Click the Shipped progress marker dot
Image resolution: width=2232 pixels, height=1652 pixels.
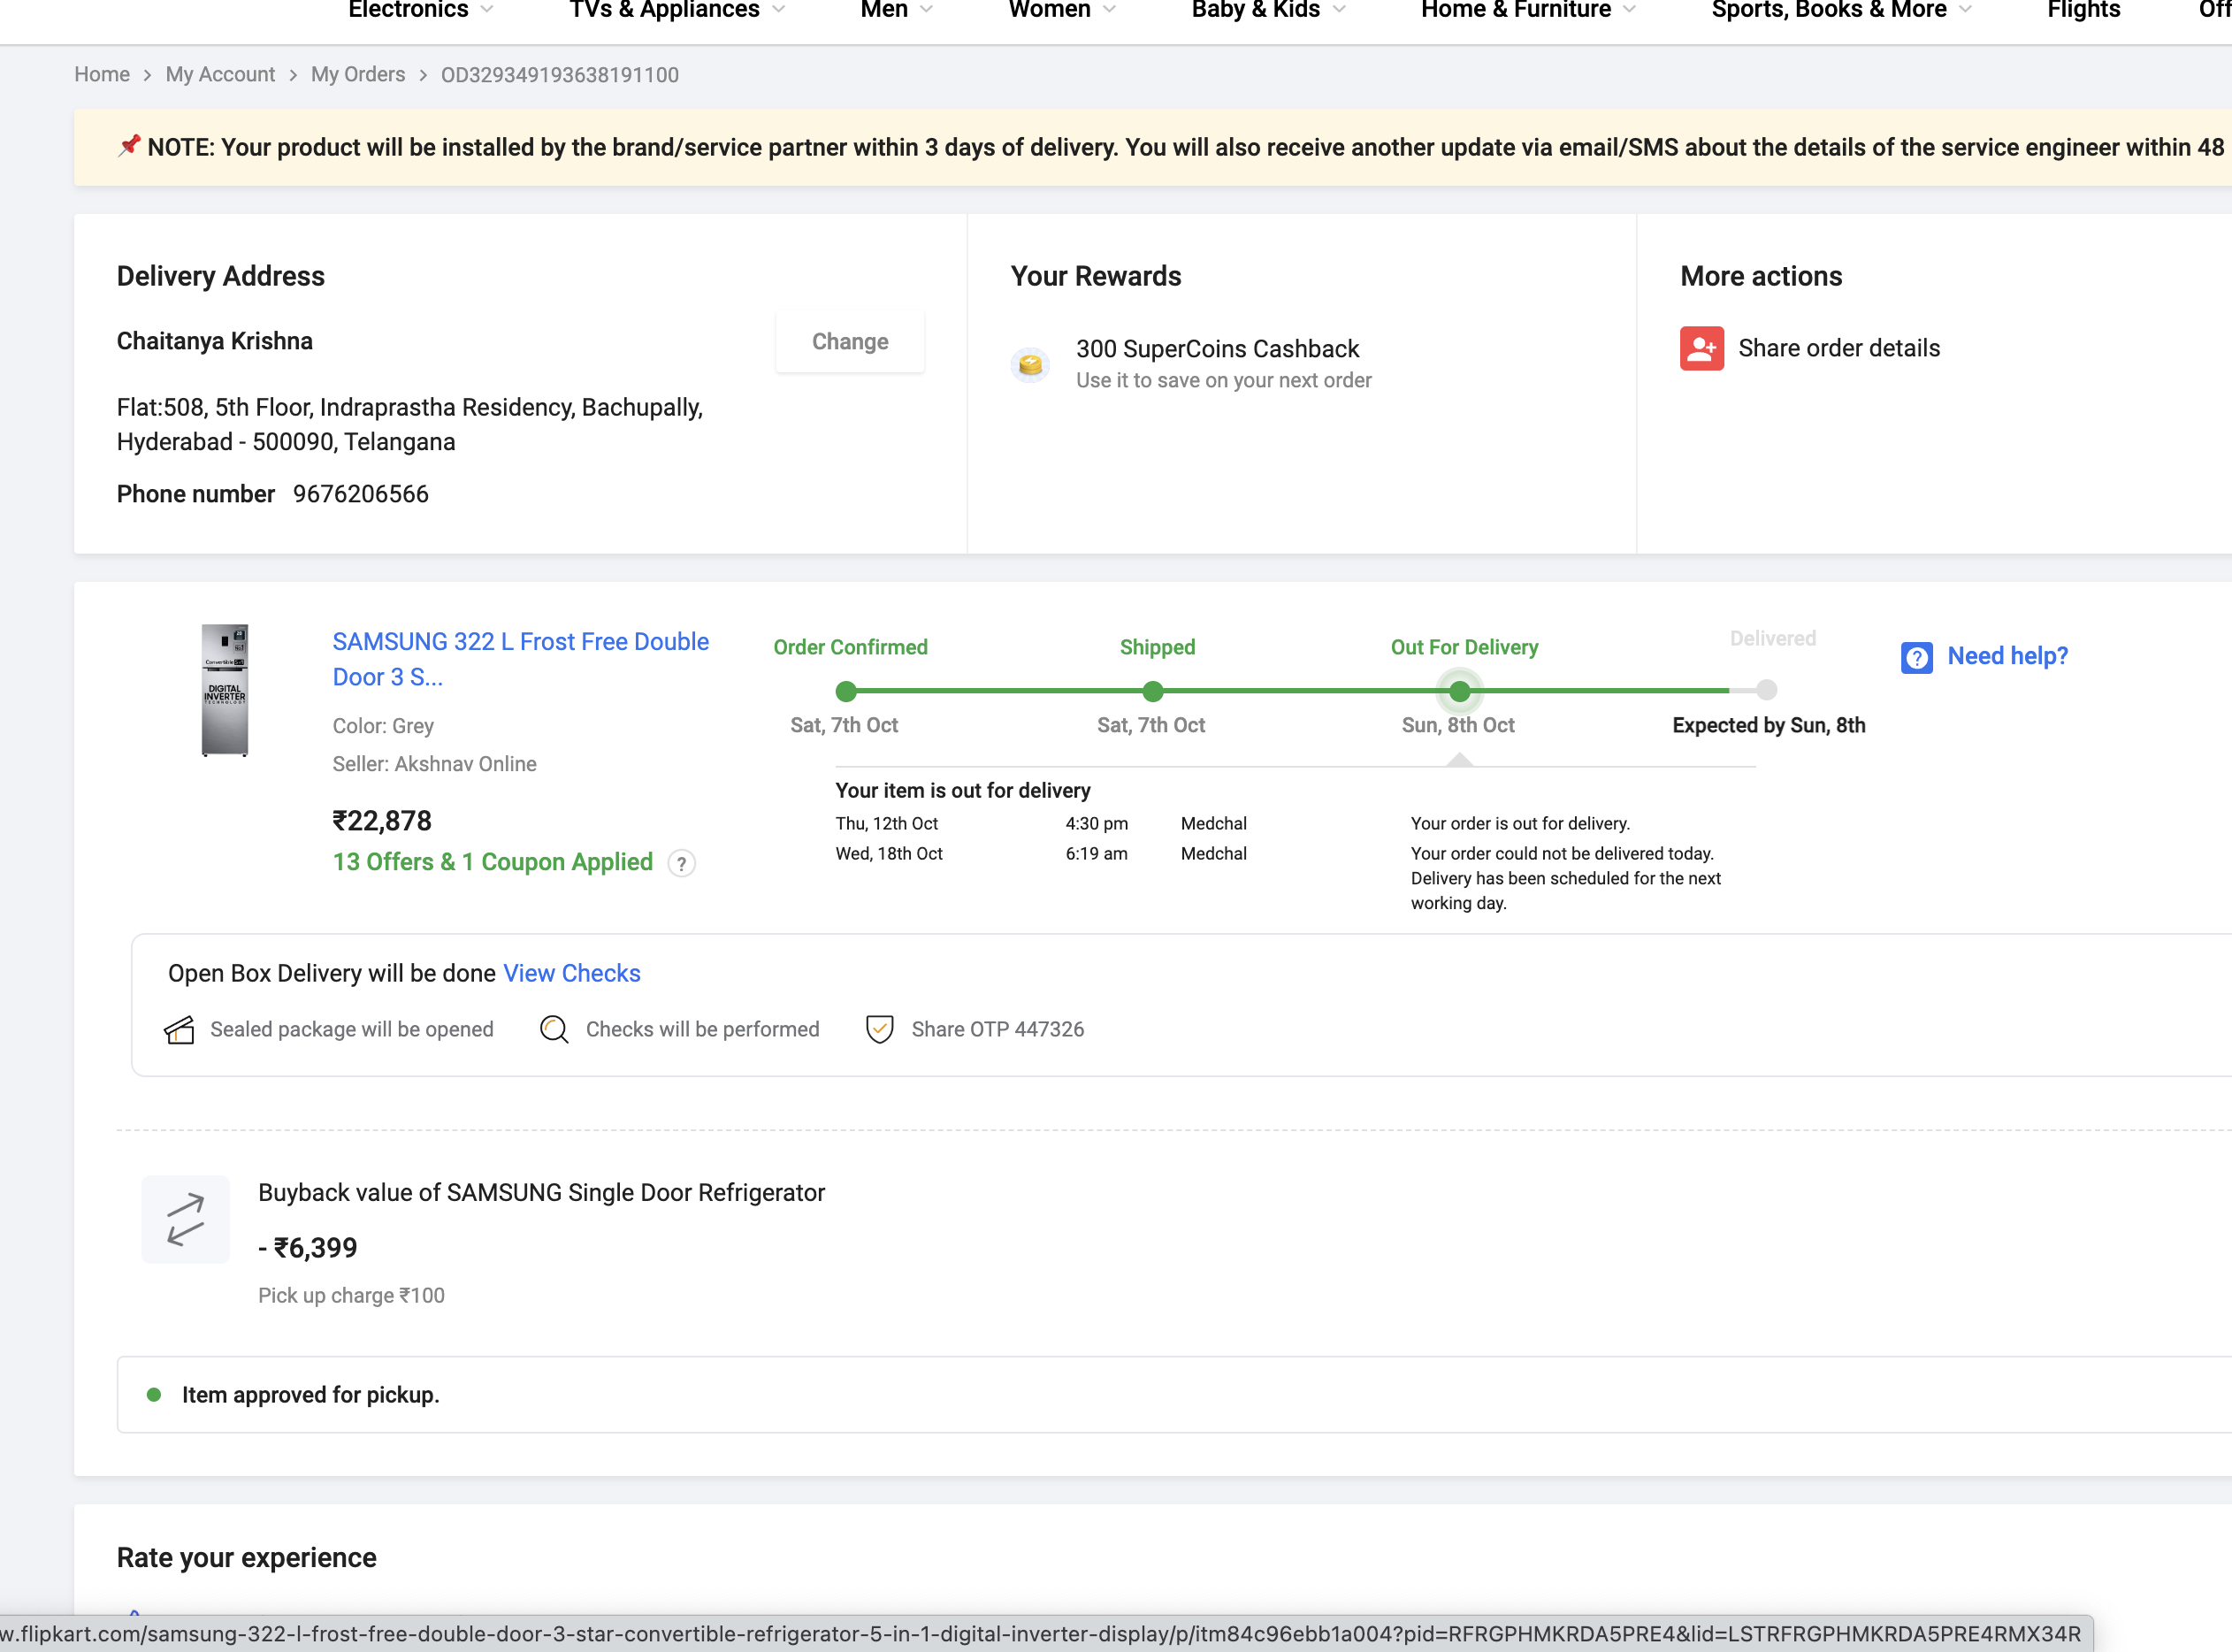pyautogui.click(x=1152, y=691)
